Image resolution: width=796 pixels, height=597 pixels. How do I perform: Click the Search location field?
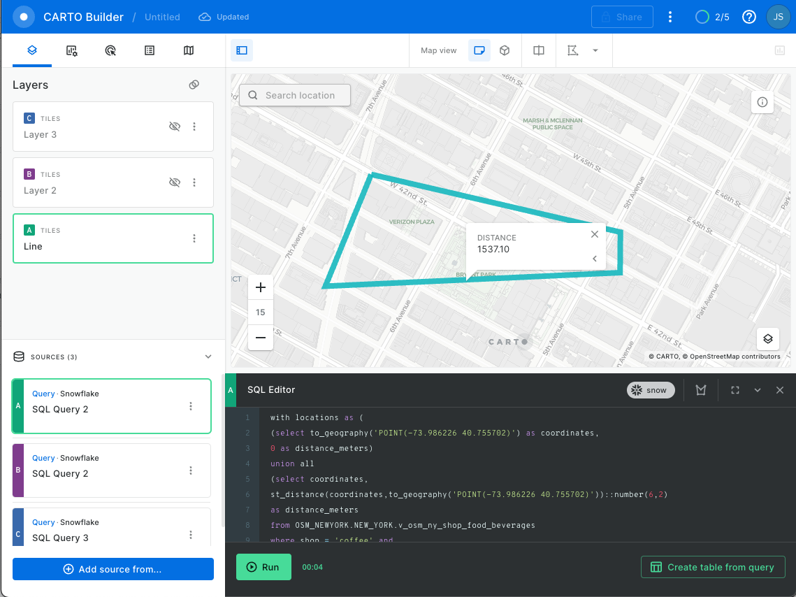pyautogui.click(x=295, y=95)
